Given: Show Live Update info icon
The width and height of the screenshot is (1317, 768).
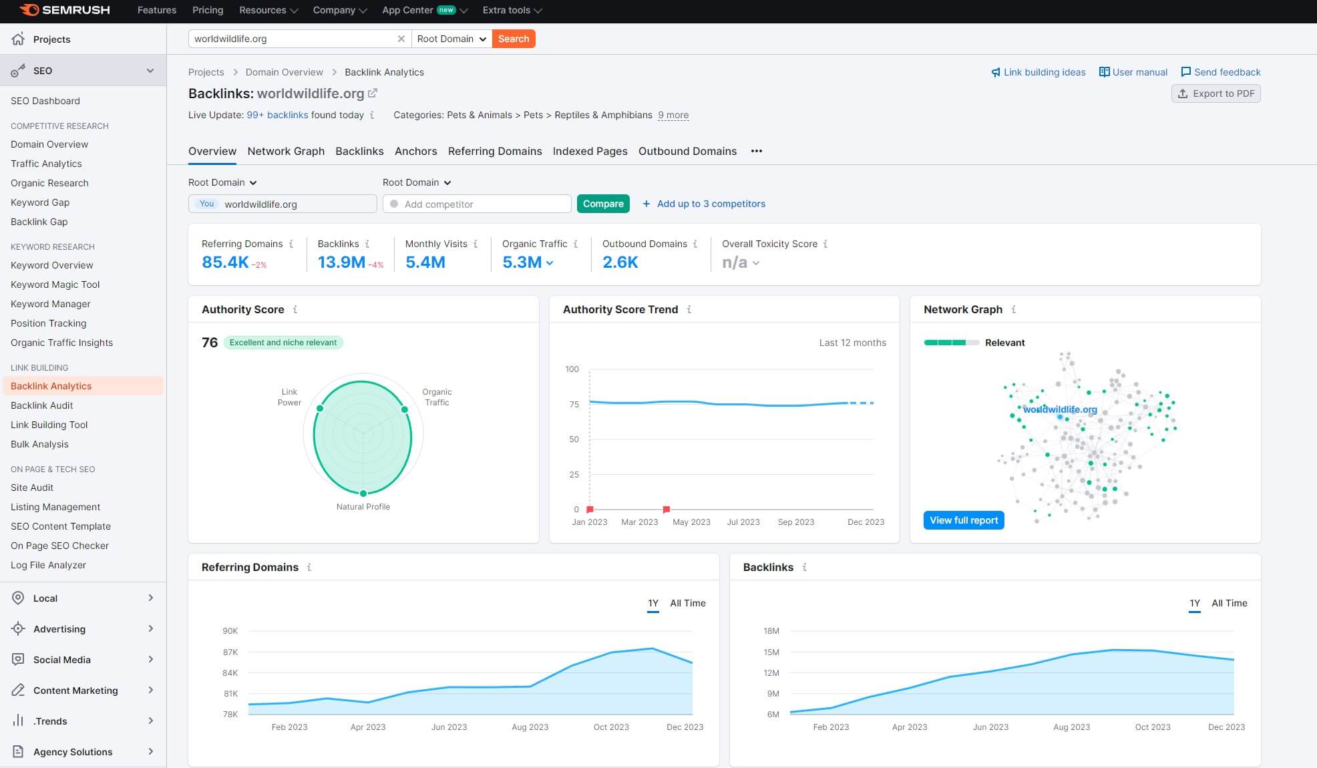Looking at the screenshot, I should (372, 115).
